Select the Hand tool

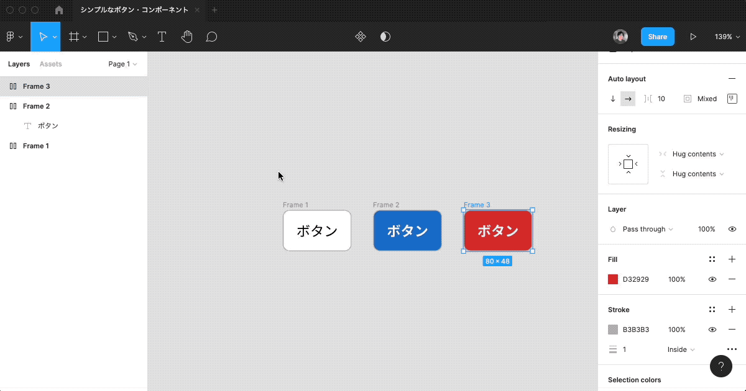coord(186,37)
